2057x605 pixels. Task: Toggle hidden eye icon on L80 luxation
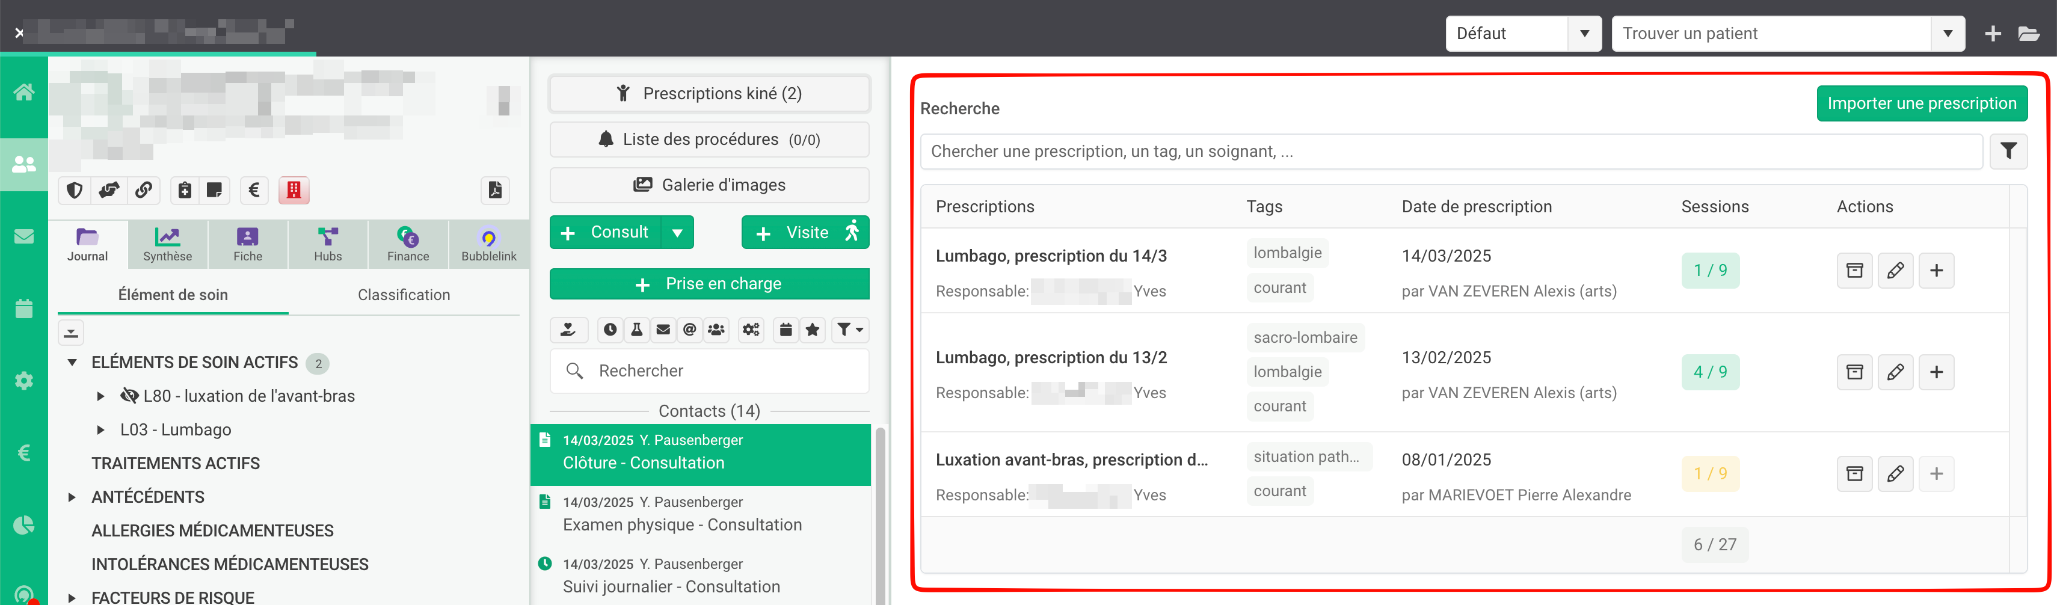coord(129,396)
